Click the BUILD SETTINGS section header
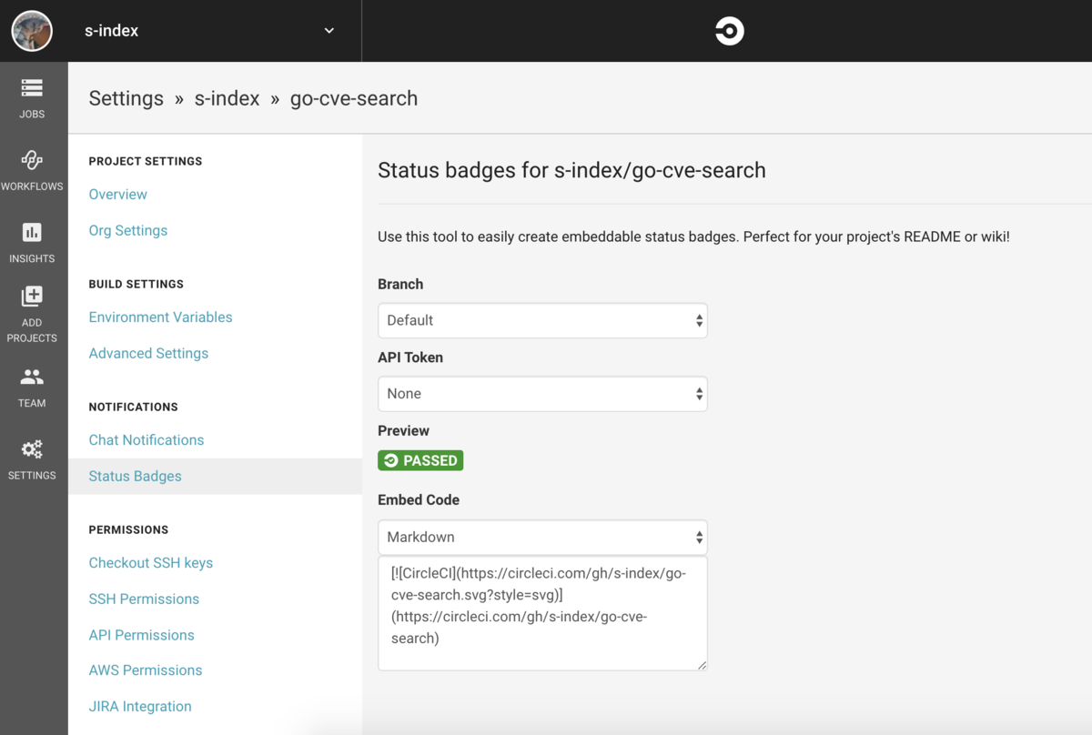Screen dimensions: 1092x735 click(136, 284)
